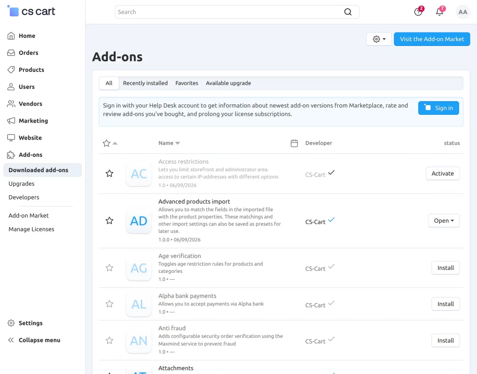
Task: Sort by the Name column header
Action: (x=169, y=143)
